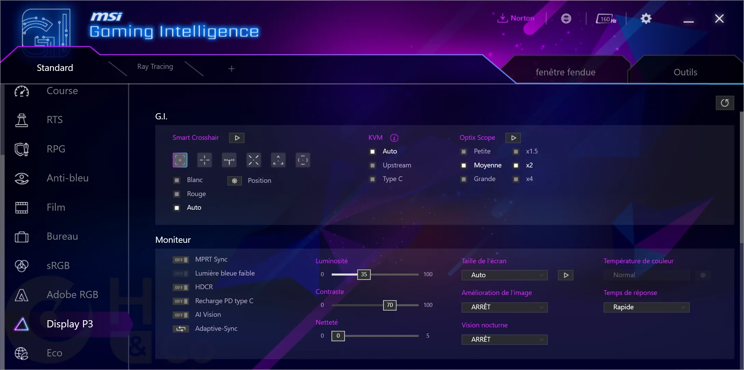
Task: Select the crosshair plus style icon
Action: coord(205,160)
